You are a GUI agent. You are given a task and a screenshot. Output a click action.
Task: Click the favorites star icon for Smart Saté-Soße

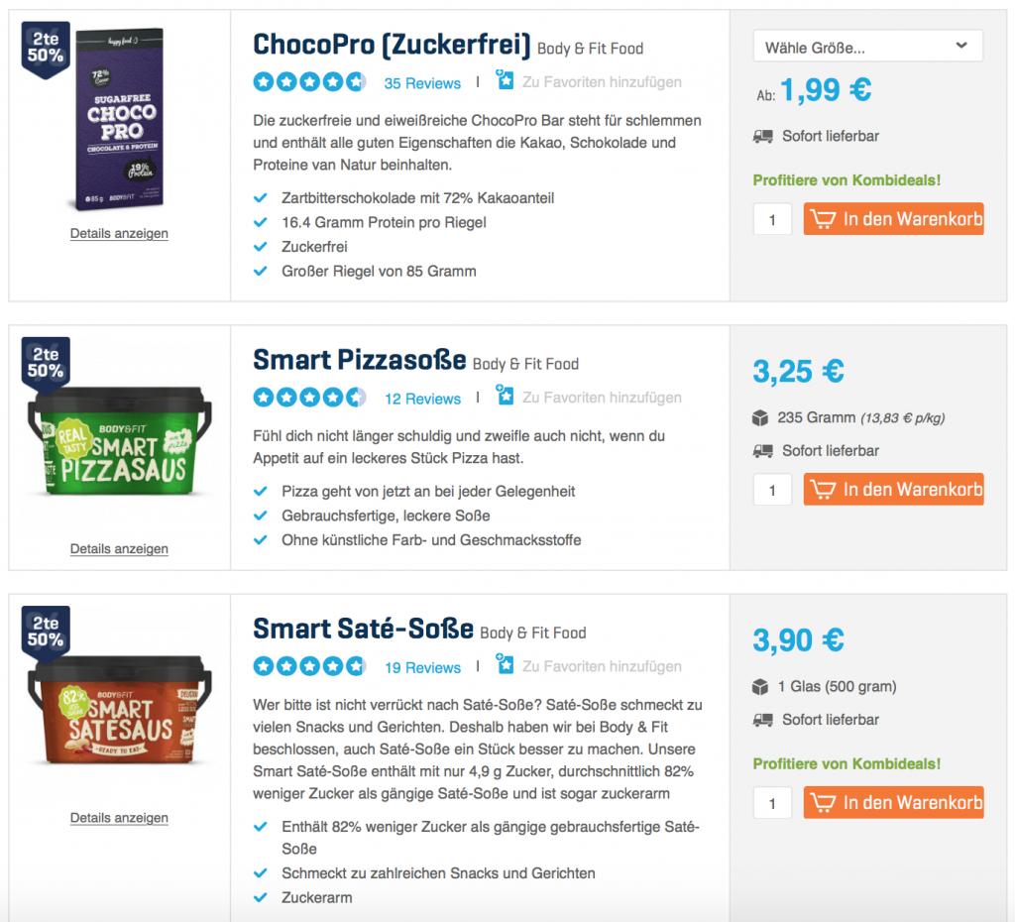coord(506,665)
